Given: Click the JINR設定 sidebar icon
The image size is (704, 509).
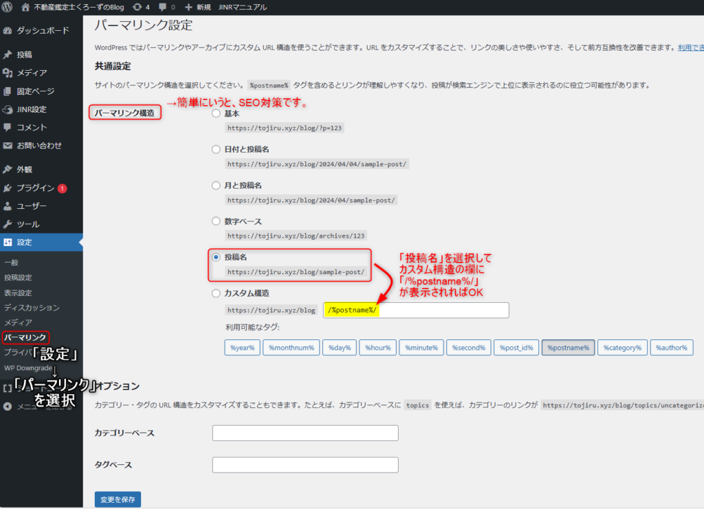Looking at the screenshot, I should (8, 109).
